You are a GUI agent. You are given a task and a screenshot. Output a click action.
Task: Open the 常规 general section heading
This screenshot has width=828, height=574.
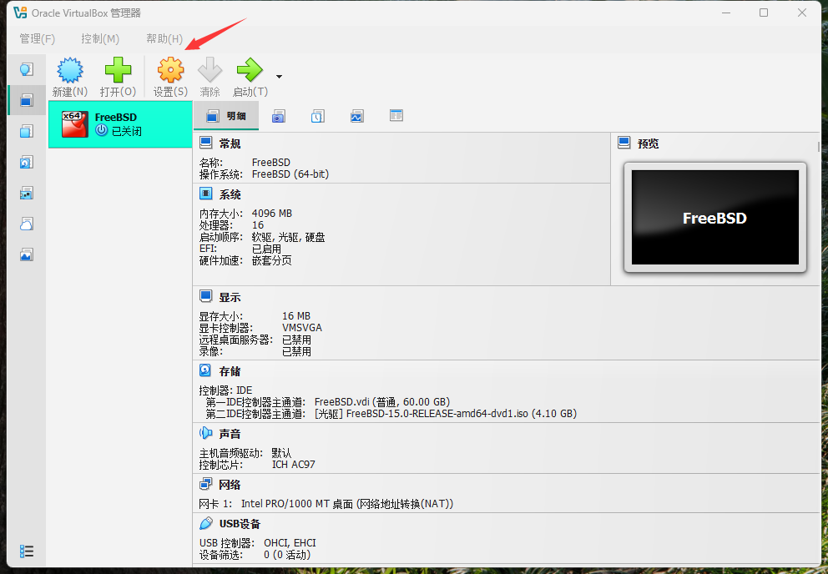tap(230, 143)
